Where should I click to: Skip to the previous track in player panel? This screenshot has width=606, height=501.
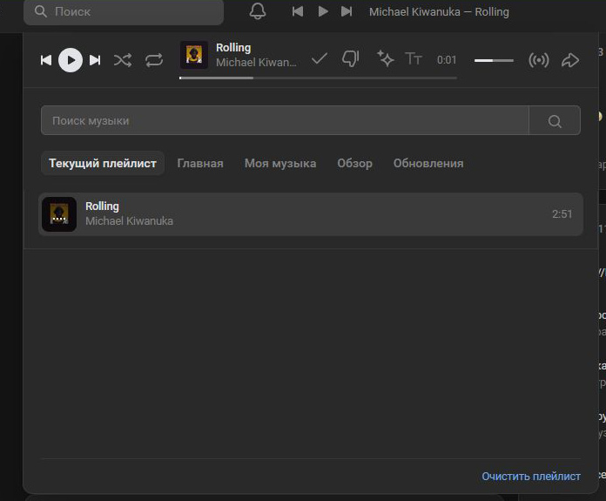pyautogui.click(x=46, y=60)
